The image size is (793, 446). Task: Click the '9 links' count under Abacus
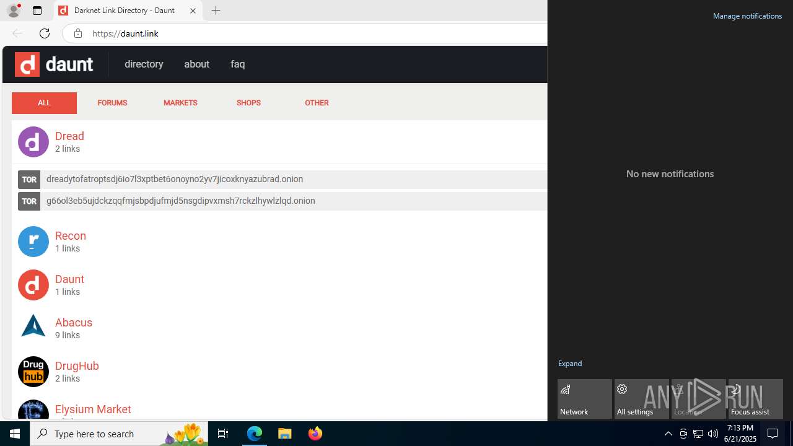(x=68, y=336)
